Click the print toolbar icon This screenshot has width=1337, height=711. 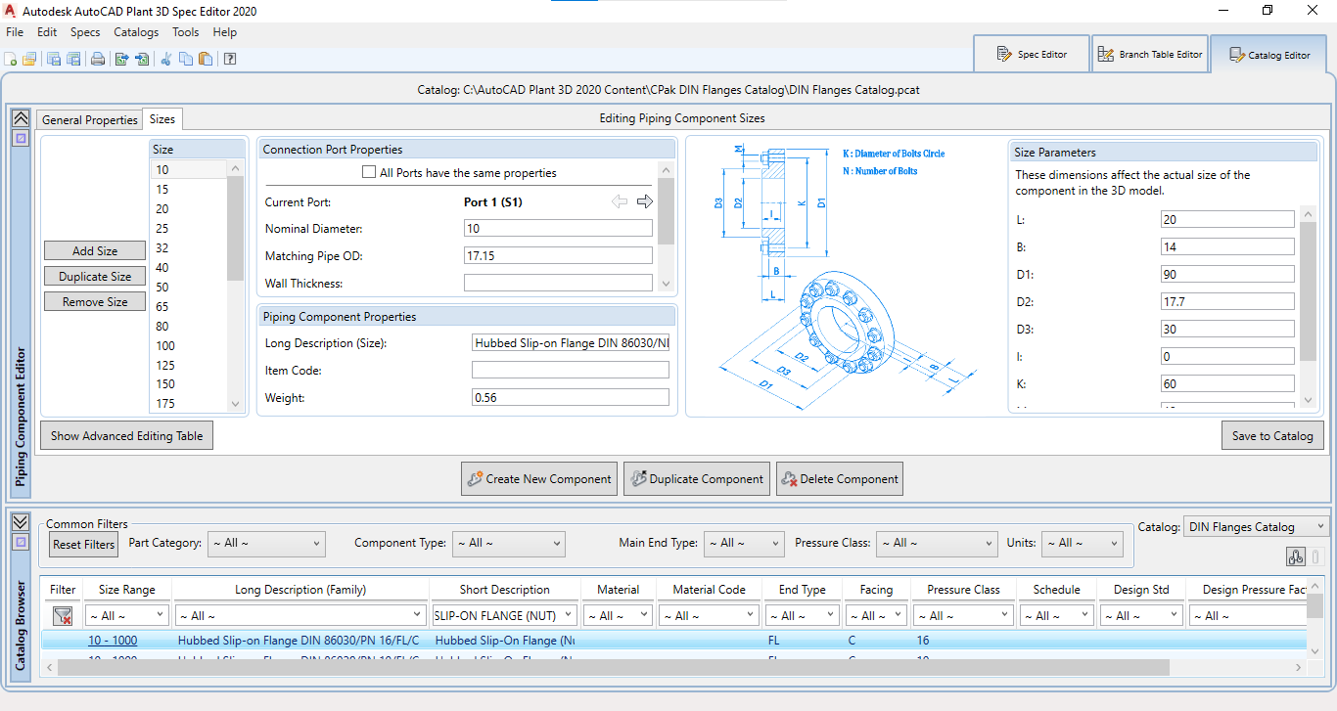click(x=98, y=59)
